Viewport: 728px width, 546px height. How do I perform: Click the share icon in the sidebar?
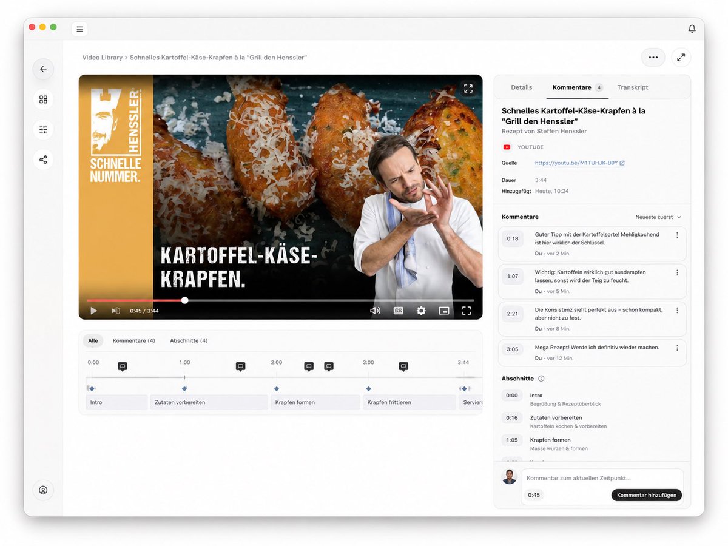click(x=43, y=160)
